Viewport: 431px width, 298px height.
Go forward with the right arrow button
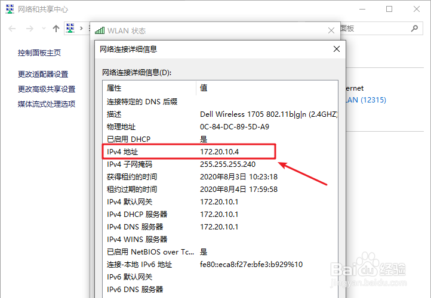[30, 28]
